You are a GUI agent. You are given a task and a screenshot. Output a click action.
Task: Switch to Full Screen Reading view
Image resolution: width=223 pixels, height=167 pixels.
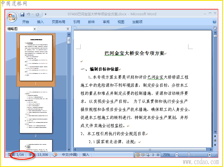(143, 155)
